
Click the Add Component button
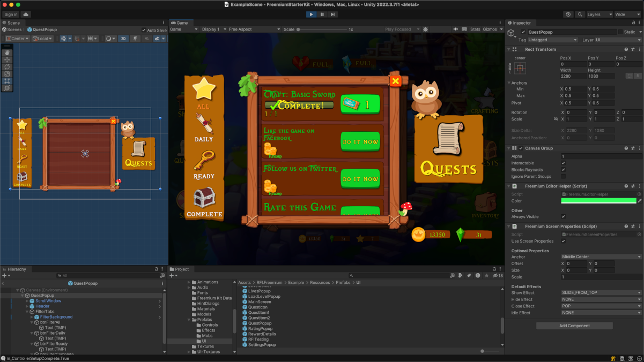(x=574, y=326)
